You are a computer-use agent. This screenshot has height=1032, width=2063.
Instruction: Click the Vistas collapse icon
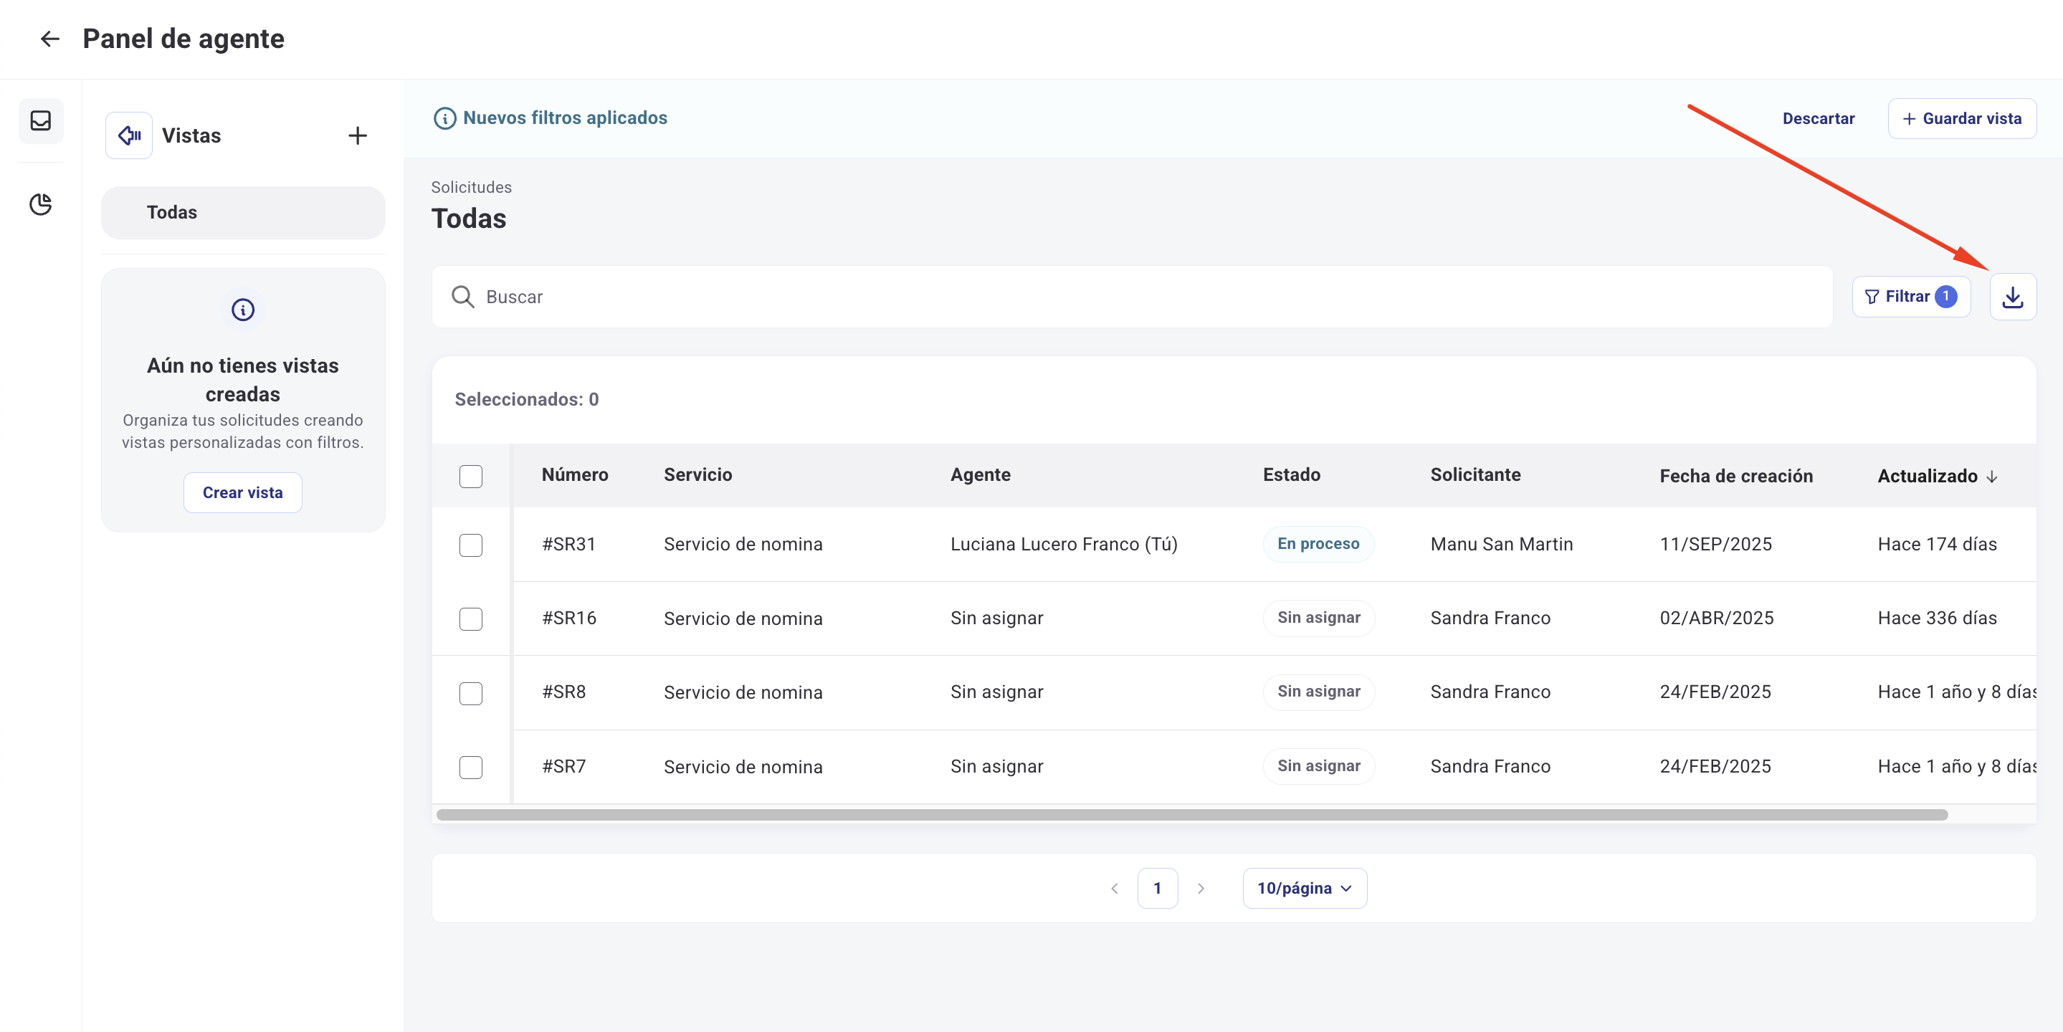pos(128,135)
